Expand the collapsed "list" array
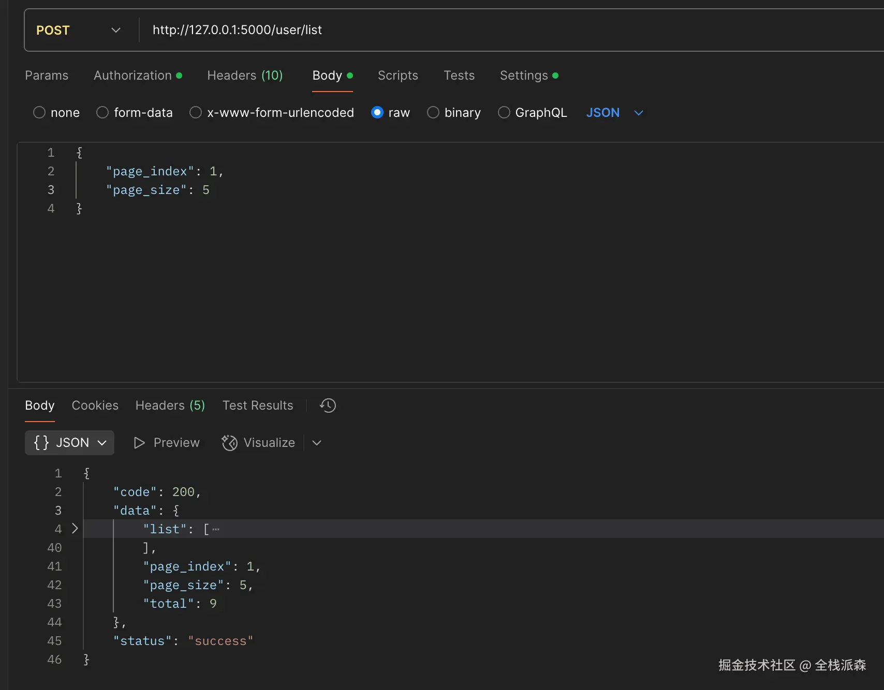The width and height of the screenshot is (884, 690). point(75,529)
